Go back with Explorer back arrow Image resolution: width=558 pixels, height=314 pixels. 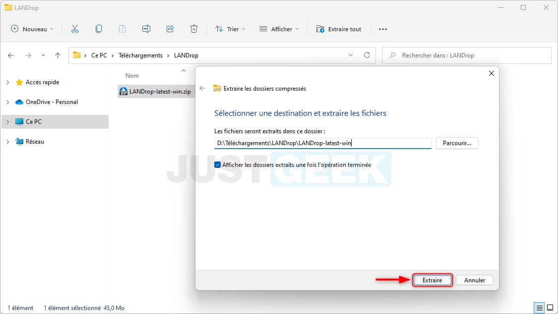11,55
